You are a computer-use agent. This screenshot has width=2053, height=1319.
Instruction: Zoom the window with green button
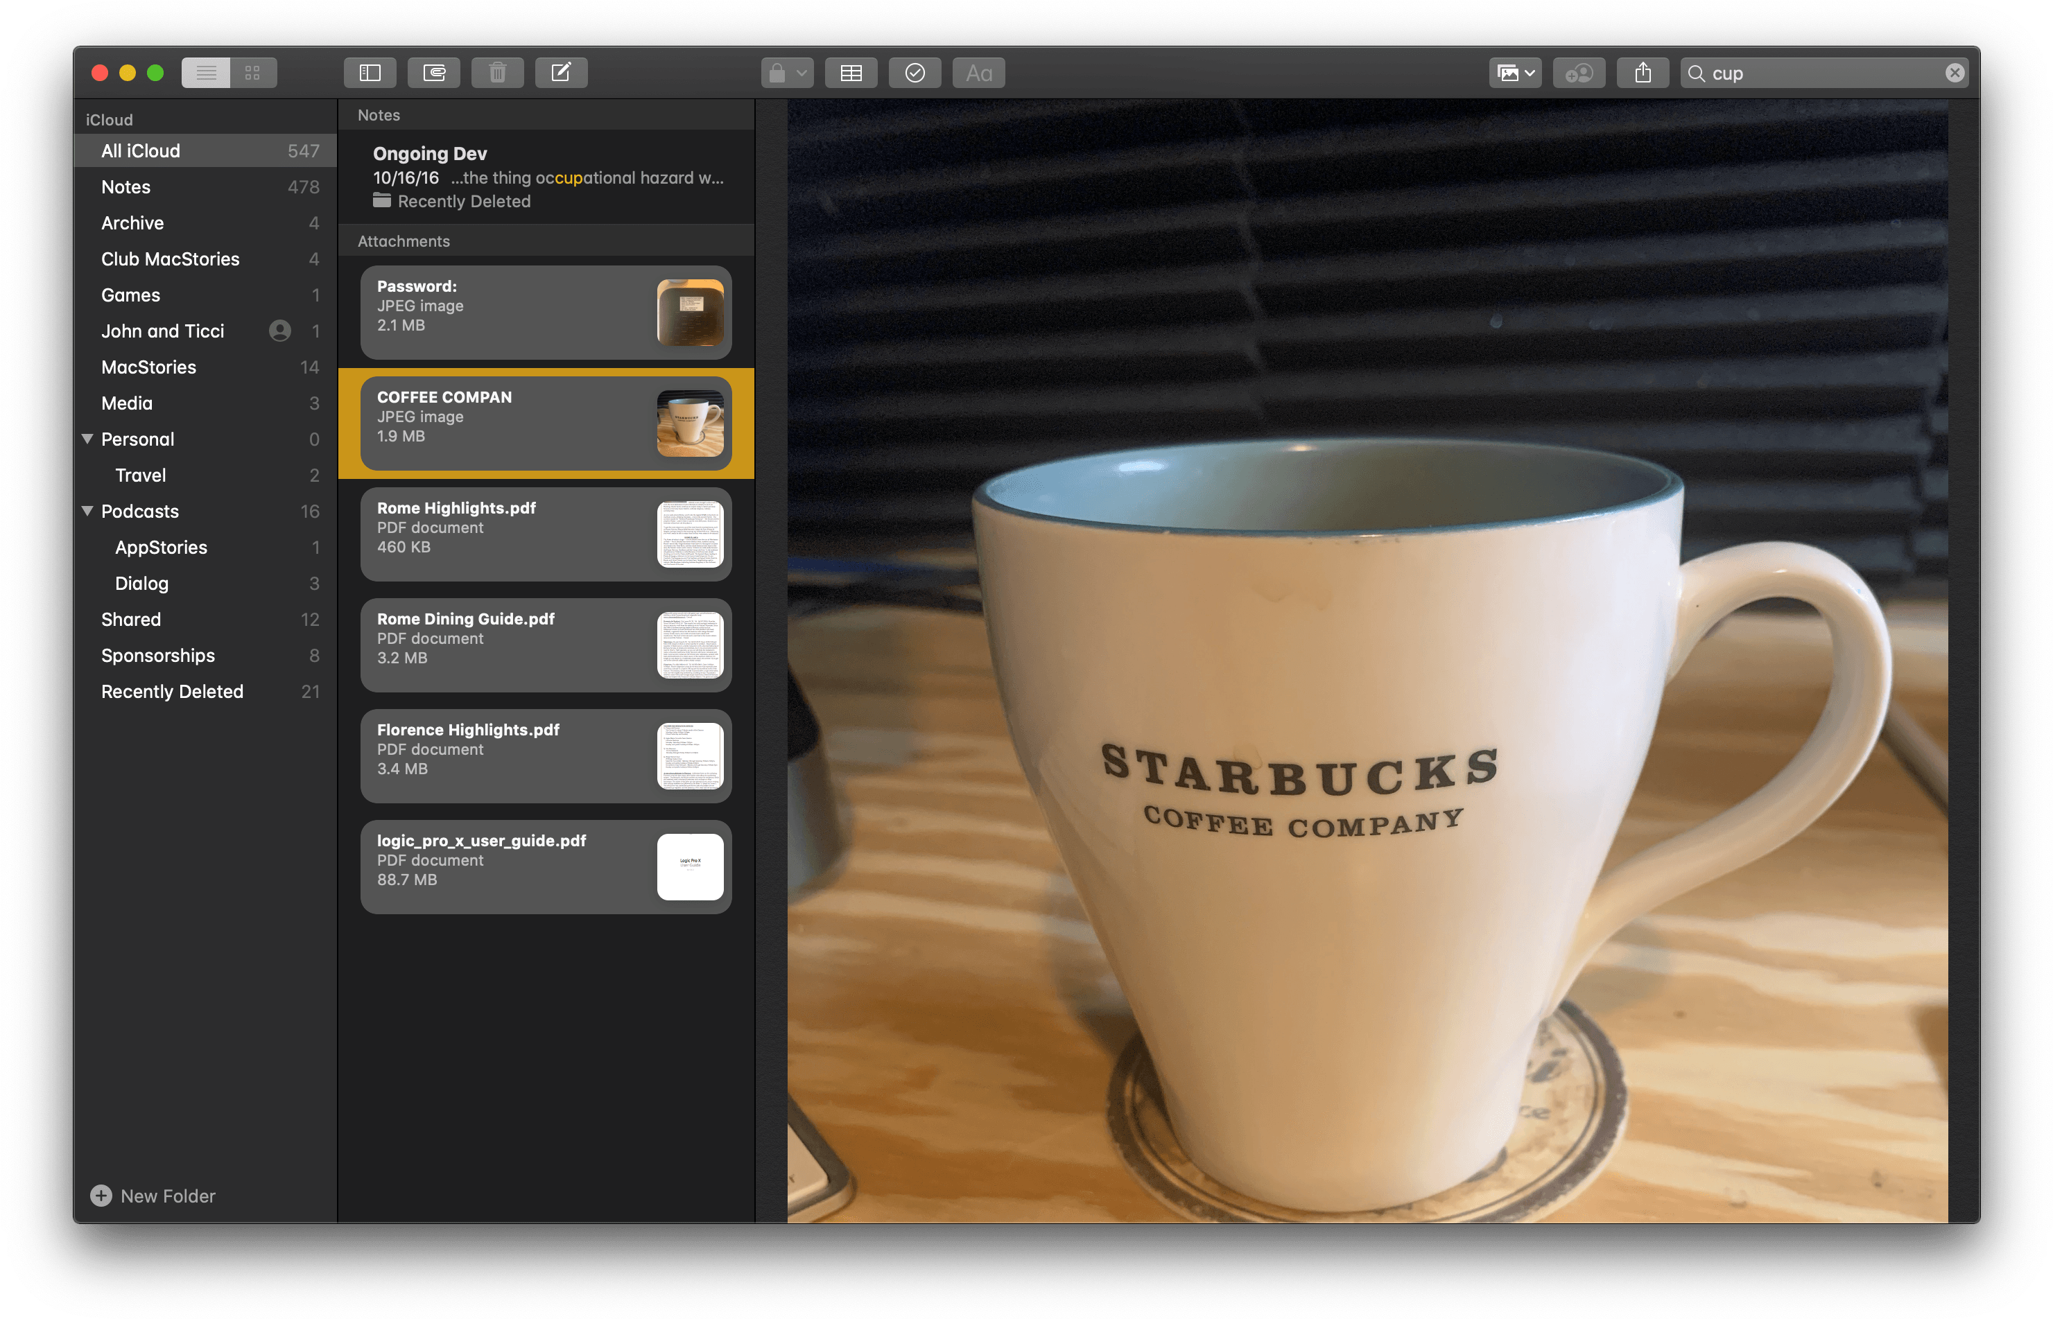(x=155, y=73)
